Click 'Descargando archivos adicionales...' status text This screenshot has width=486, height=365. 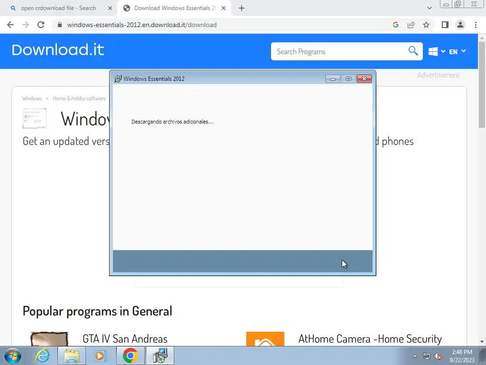click(172, 122)
